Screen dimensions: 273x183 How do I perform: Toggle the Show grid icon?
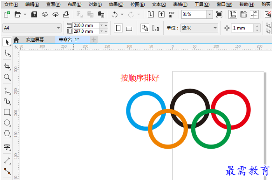(x=243, y=14)
